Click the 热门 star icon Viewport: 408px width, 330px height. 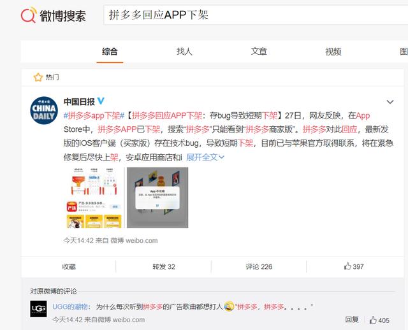coord(38,77)
